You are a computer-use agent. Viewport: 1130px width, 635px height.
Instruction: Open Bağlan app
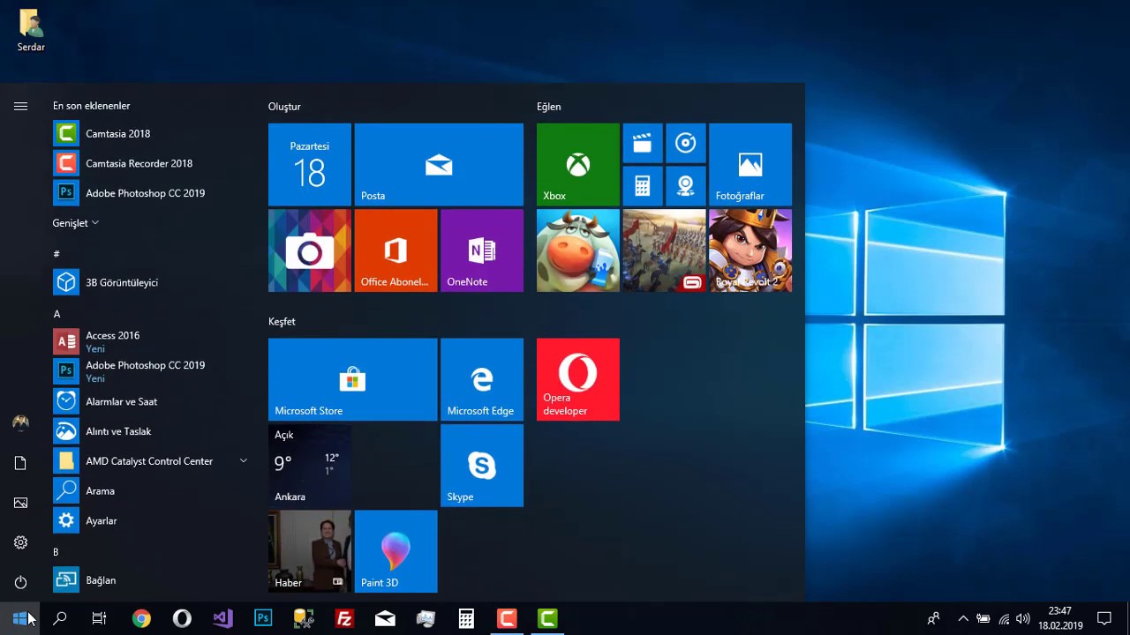click(x=150, y=580)
